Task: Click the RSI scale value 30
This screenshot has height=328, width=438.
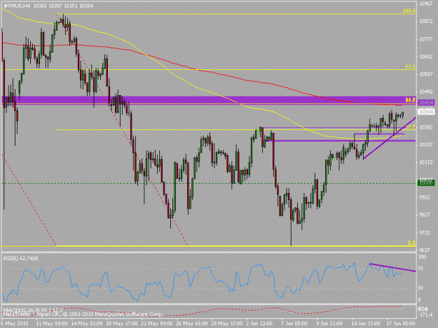Action: [x=420, y=288]
